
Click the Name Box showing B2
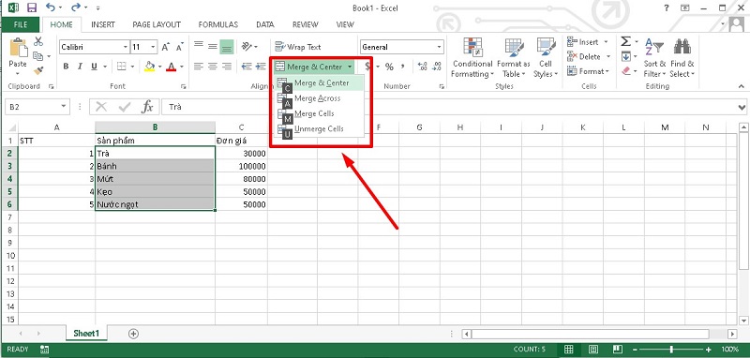click(x=37, y=107)
